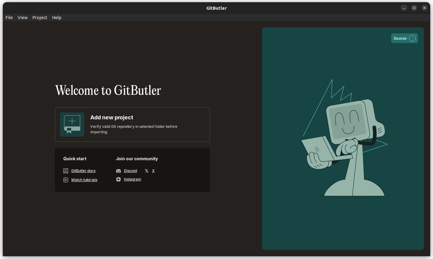
Task: Open the View menu
Action: click(22, 17)
